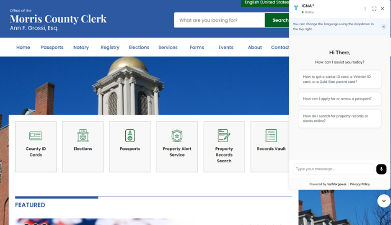
Task: Close the IGNA chat panel
Action: pyautogui.click(x=383, y=9)
